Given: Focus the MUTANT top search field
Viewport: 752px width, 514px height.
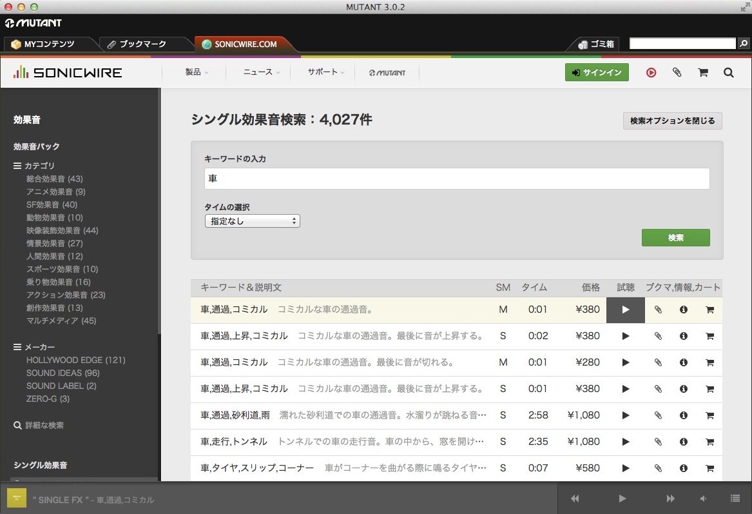Looking at the screenshot, I should [x=682, y=44].
